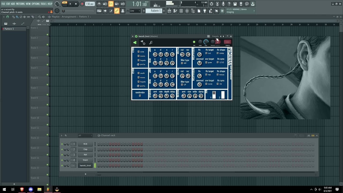
Task: Toggle the link/multilink controller icon
Action: pos(117,11)
